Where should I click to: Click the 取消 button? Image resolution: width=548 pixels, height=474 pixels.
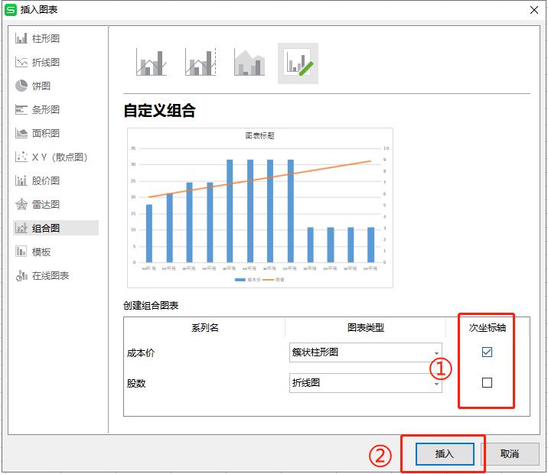click(509, 453)
